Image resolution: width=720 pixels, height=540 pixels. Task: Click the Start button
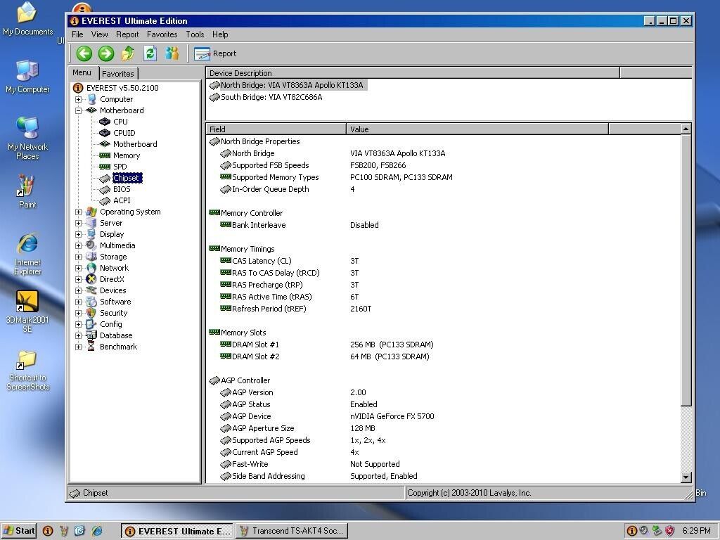(19, 531)
